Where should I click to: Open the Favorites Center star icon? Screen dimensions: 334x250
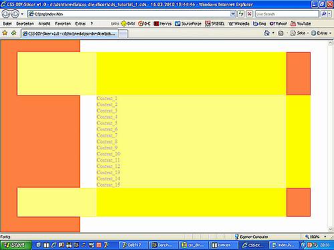(5, 33)
